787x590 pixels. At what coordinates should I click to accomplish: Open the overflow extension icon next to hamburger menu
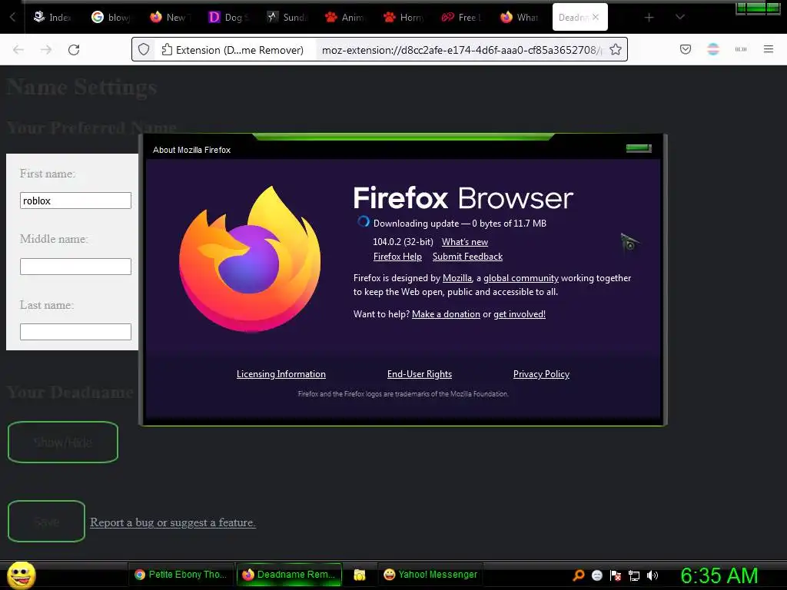pyautogui.click(x=741, y=49)
